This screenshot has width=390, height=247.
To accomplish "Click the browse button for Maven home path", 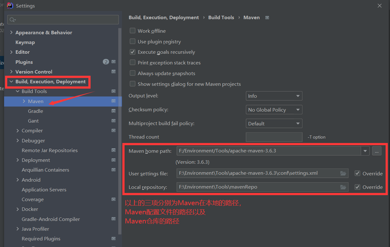I will 376,151.
